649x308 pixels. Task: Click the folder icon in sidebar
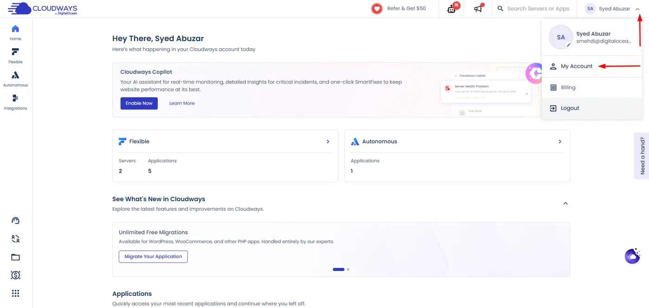click(15, 257)
